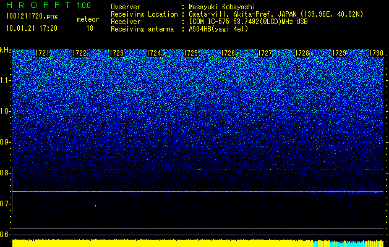Click the small meteor echo dot near 0.7 kHz
389x247 pixels.
[95, 206]
